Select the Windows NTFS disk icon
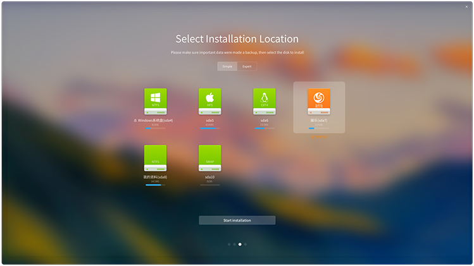Viewport: 474px width, 266px height. point(156,102)
